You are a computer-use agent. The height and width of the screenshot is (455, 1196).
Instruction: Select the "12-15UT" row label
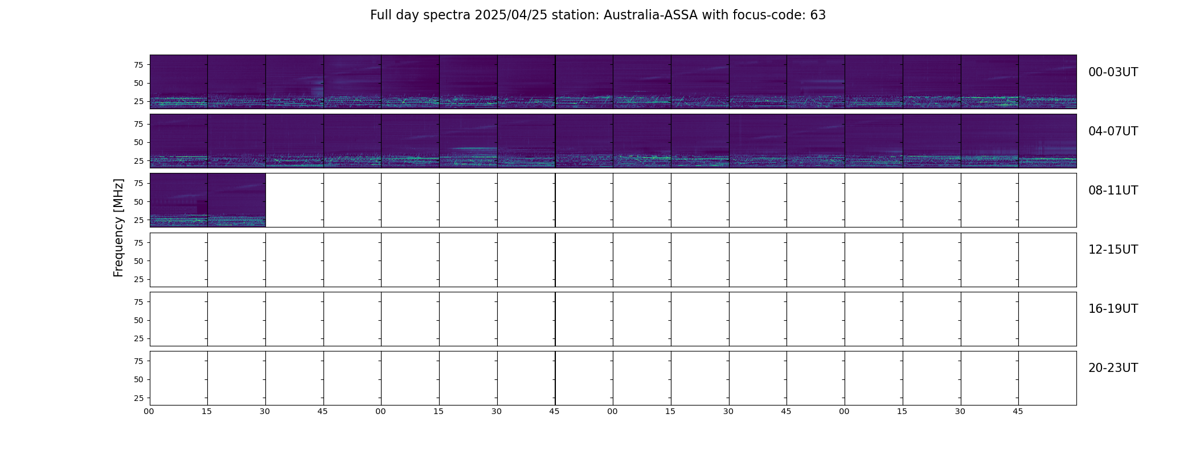click(x=1113, y=250)
